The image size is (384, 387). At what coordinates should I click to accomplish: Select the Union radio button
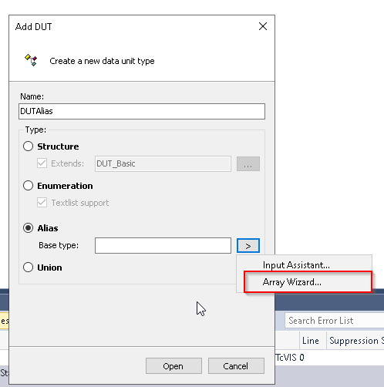(28, 268)
